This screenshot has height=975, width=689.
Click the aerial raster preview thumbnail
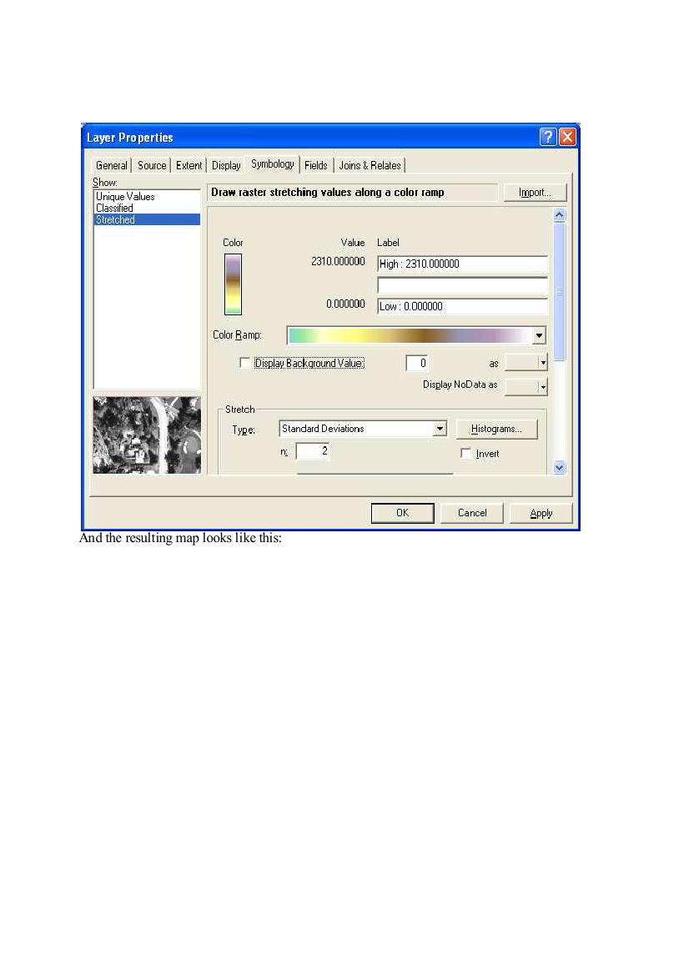coord(147,435)
